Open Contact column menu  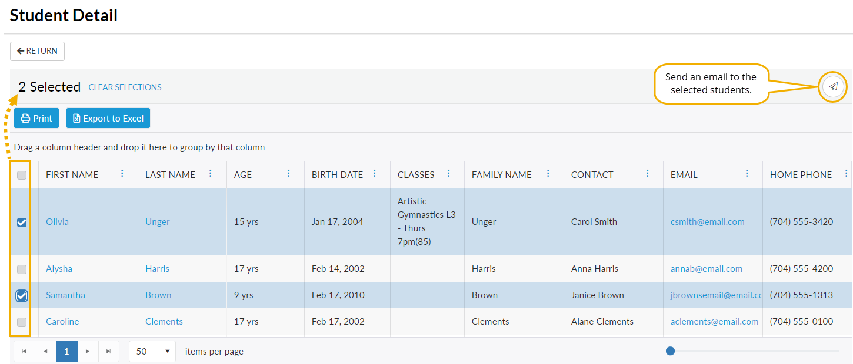click(647, 174)
